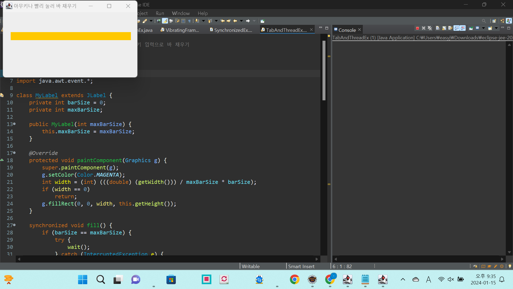
Task: Toggle Show Console on standard output change
Action: coord(457,28)
